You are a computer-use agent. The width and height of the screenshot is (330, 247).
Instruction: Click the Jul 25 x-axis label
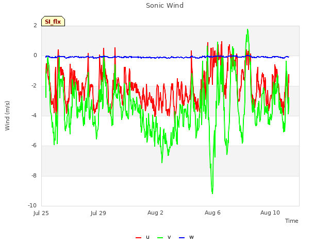click(41, 213)
